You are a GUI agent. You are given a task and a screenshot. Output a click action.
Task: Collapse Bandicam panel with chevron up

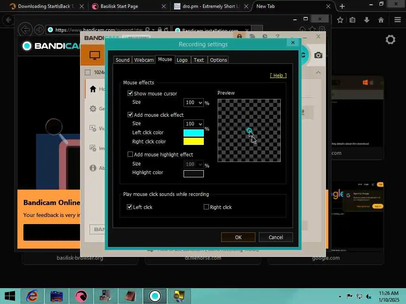318,73
